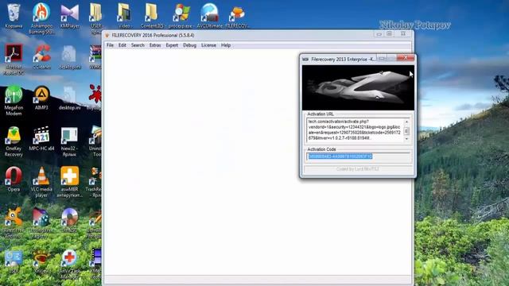The width and height of the screenshot is (509, 286).
Task: Click Activation URL scrollbar up arrow
Action: 406,122
